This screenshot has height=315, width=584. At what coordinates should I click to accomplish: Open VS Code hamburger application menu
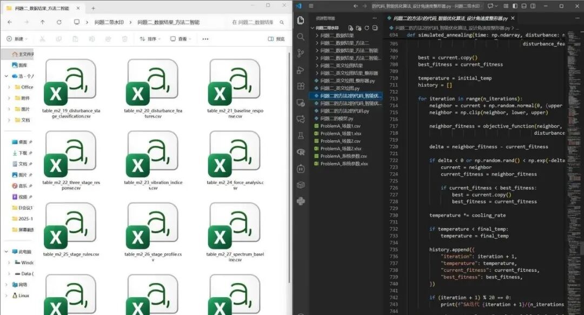click(x=311, y=6)
